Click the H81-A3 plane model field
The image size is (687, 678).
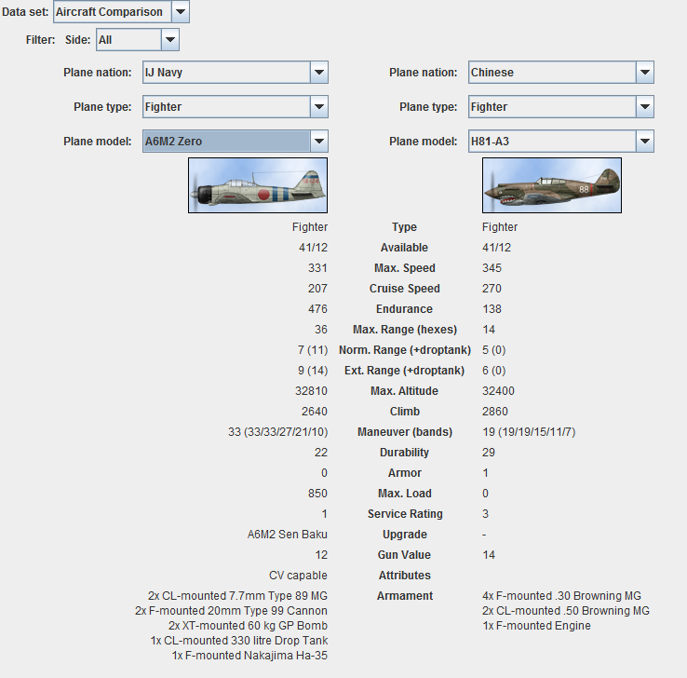pos(553,142)
